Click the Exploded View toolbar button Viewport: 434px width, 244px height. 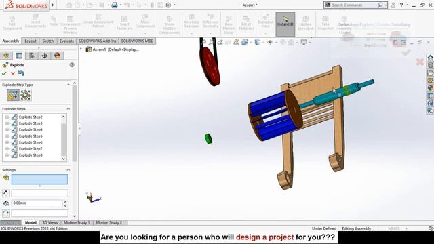point(265,24)
